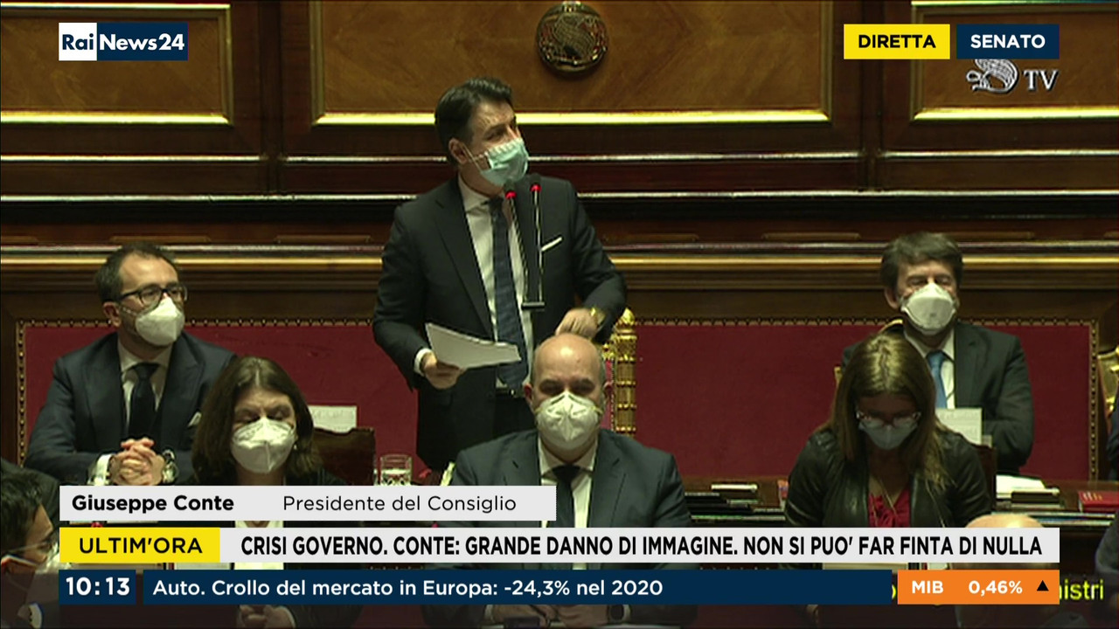The height and width of the screenshot is (629, 1119).
Task: Toggle the yellow DIRETTA live indicator
Action: [x=897, y=41]
